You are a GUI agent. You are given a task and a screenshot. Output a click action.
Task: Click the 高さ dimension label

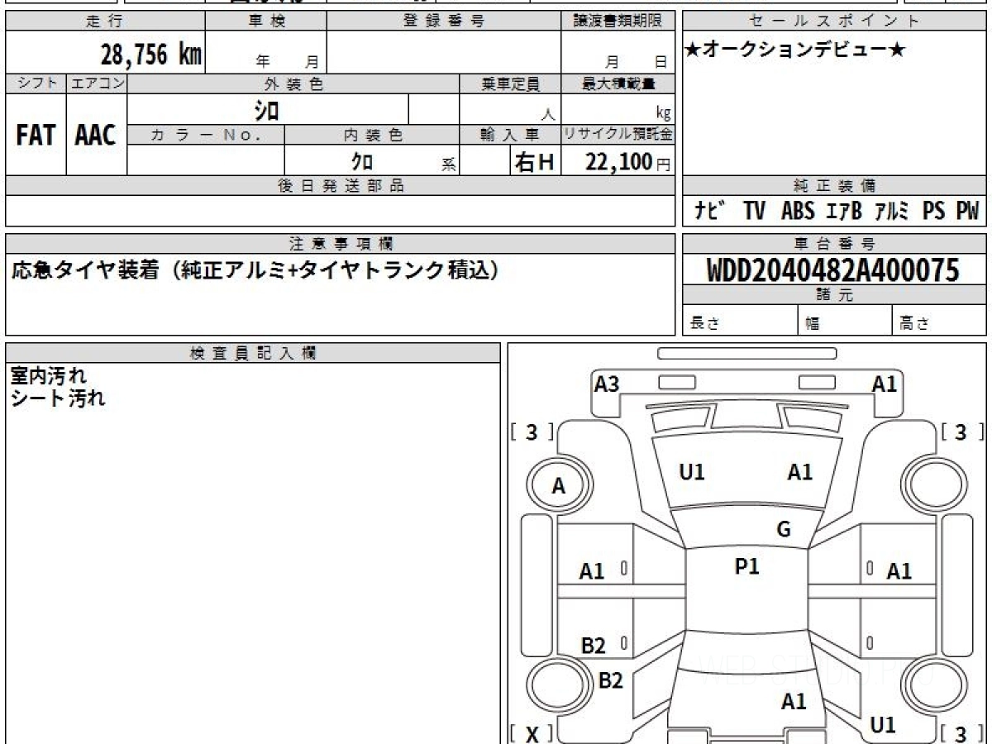point(914,324)
